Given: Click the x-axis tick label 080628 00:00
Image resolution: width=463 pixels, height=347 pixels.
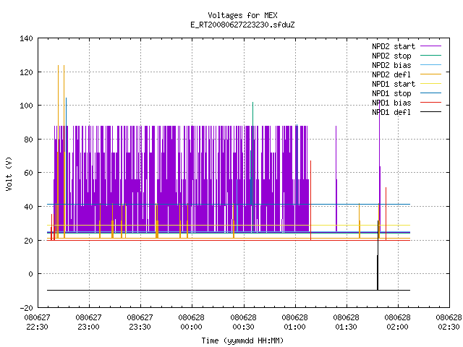Looking at the screenshot, I should pos(191,322).
